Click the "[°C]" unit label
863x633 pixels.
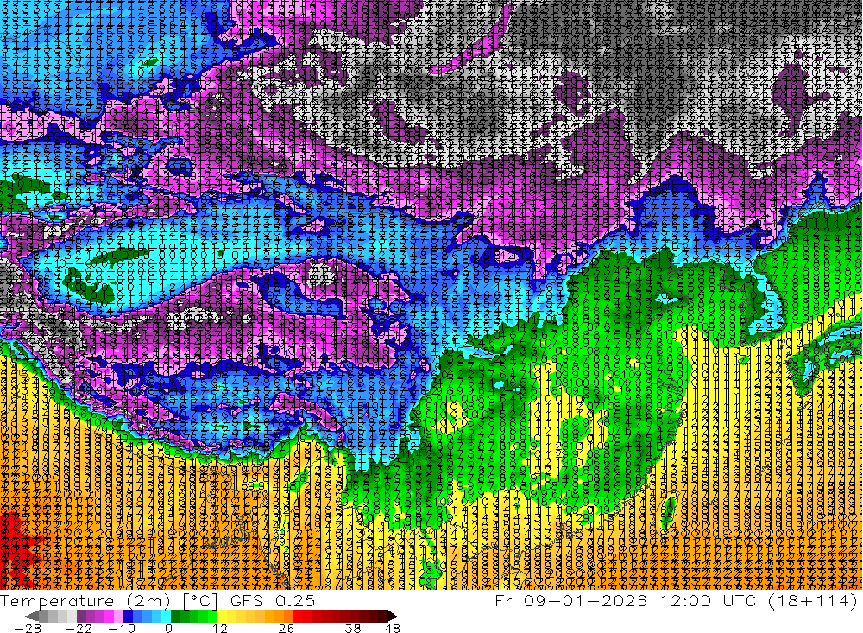pyautogui.click(x=200, y=601)
